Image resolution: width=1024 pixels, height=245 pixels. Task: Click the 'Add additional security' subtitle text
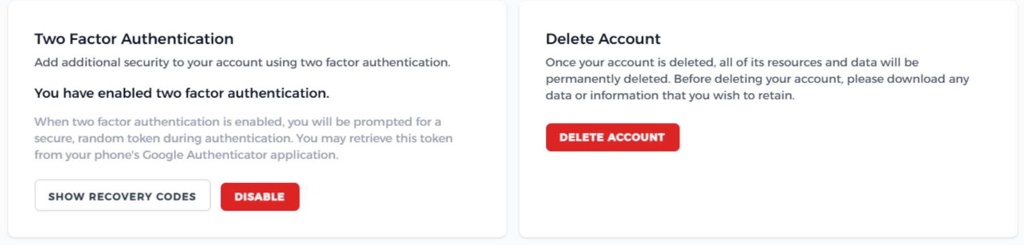[x=242, y=63]
